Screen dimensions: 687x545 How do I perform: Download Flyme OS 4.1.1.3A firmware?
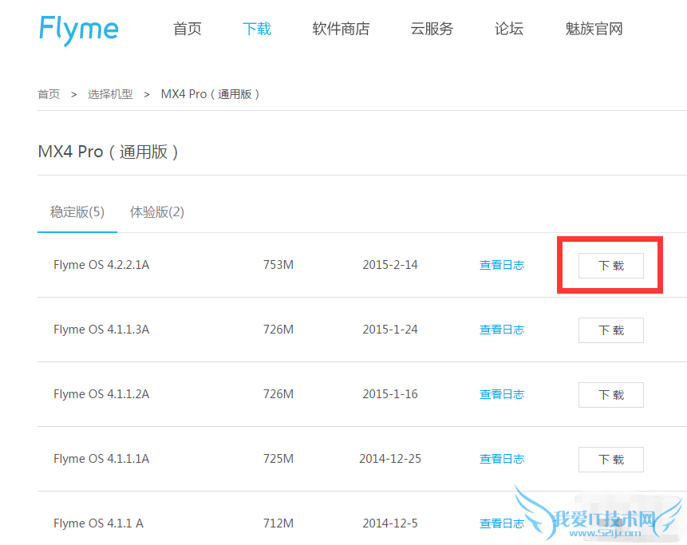click(x=610, y=330)
